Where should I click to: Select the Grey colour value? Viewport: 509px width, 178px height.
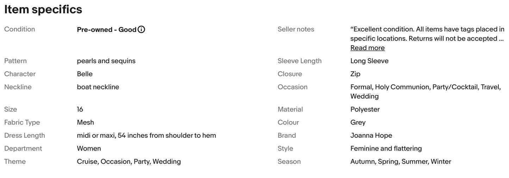[358, 122]
